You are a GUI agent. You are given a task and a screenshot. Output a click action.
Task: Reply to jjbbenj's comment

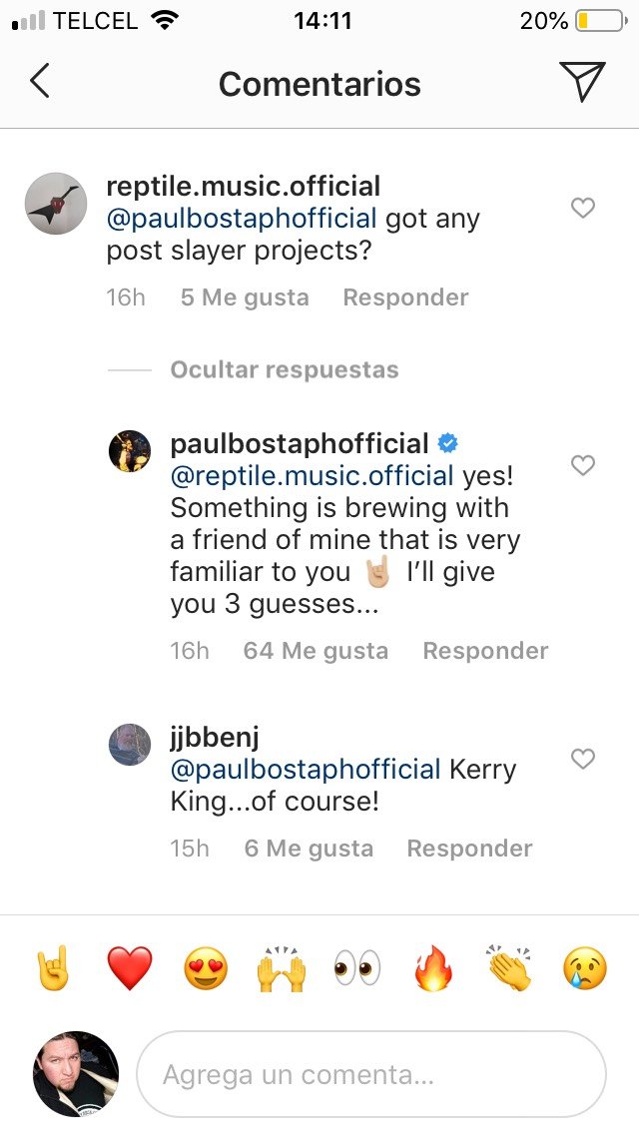469,849
